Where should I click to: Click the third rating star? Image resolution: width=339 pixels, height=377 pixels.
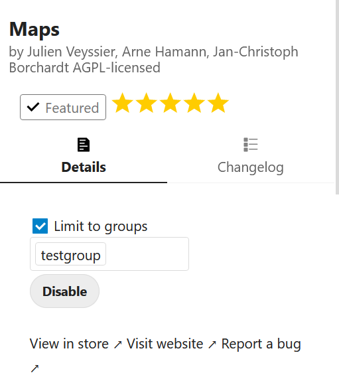point(170,103)
